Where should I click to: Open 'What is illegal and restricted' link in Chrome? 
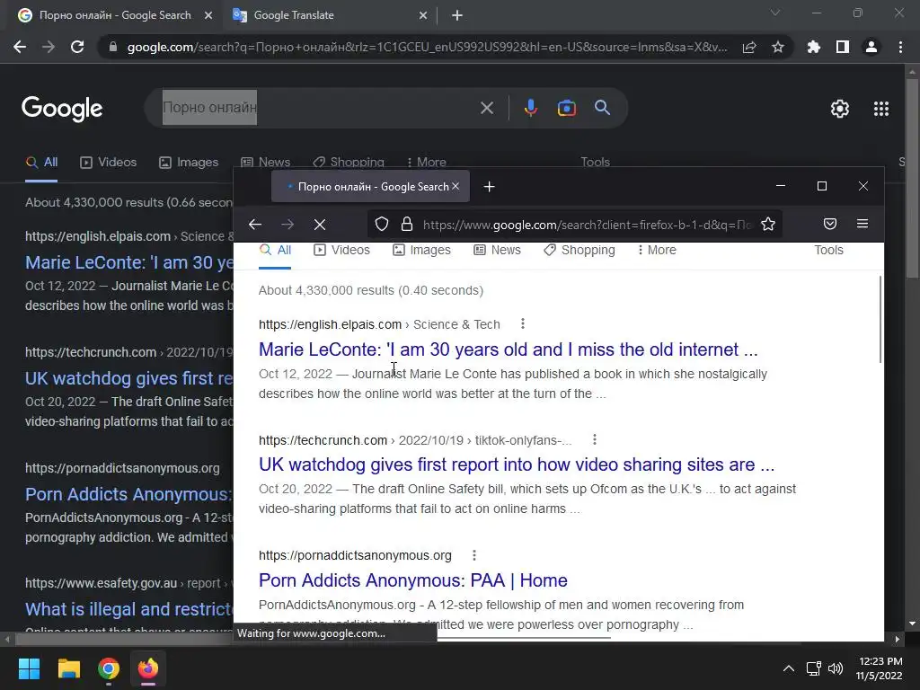point(129,609)
